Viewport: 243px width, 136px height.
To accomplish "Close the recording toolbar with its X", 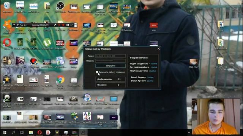I will pyautogui.click(x=72, y=25).
